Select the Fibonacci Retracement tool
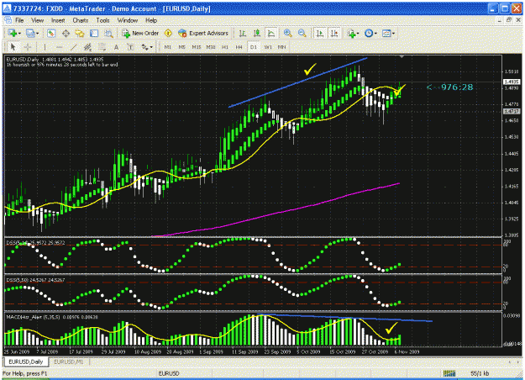Image resolution: width=525 pixels, height=380 pixels. point(102,47)
